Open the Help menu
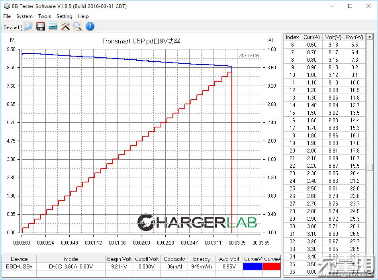This screenshot has height=280, width=378. tap(83, 16)
